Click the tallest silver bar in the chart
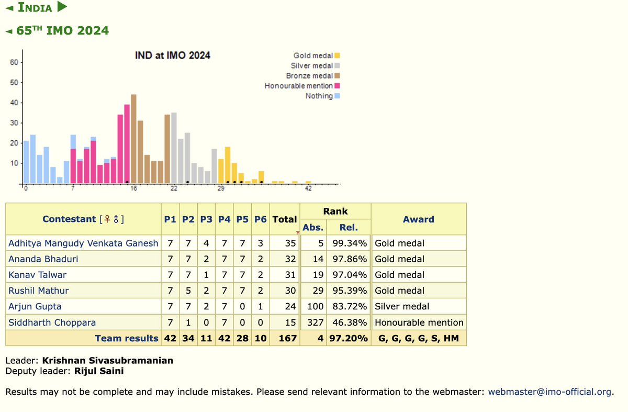This screenshot has height=412, width=628. 174,148
